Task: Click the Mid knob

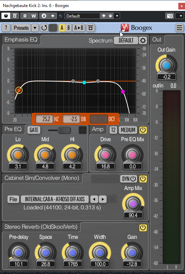Action: 45,155
